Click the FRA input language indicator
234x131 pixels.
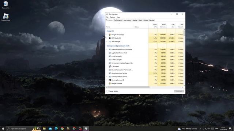217,128
